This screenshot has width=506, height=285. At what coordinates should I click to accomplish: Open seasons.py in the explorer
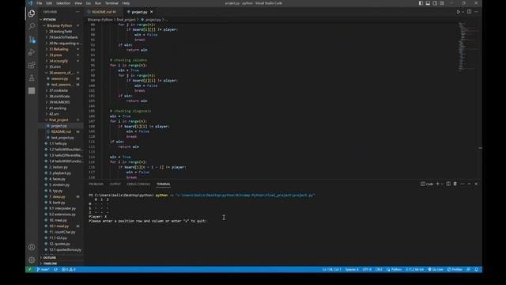[61, 78]
